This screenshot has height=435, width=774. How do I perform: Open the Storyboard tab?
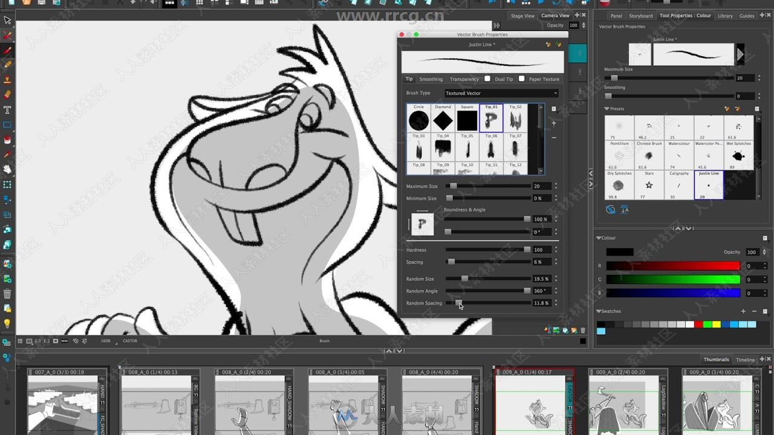tap(641, 16)
